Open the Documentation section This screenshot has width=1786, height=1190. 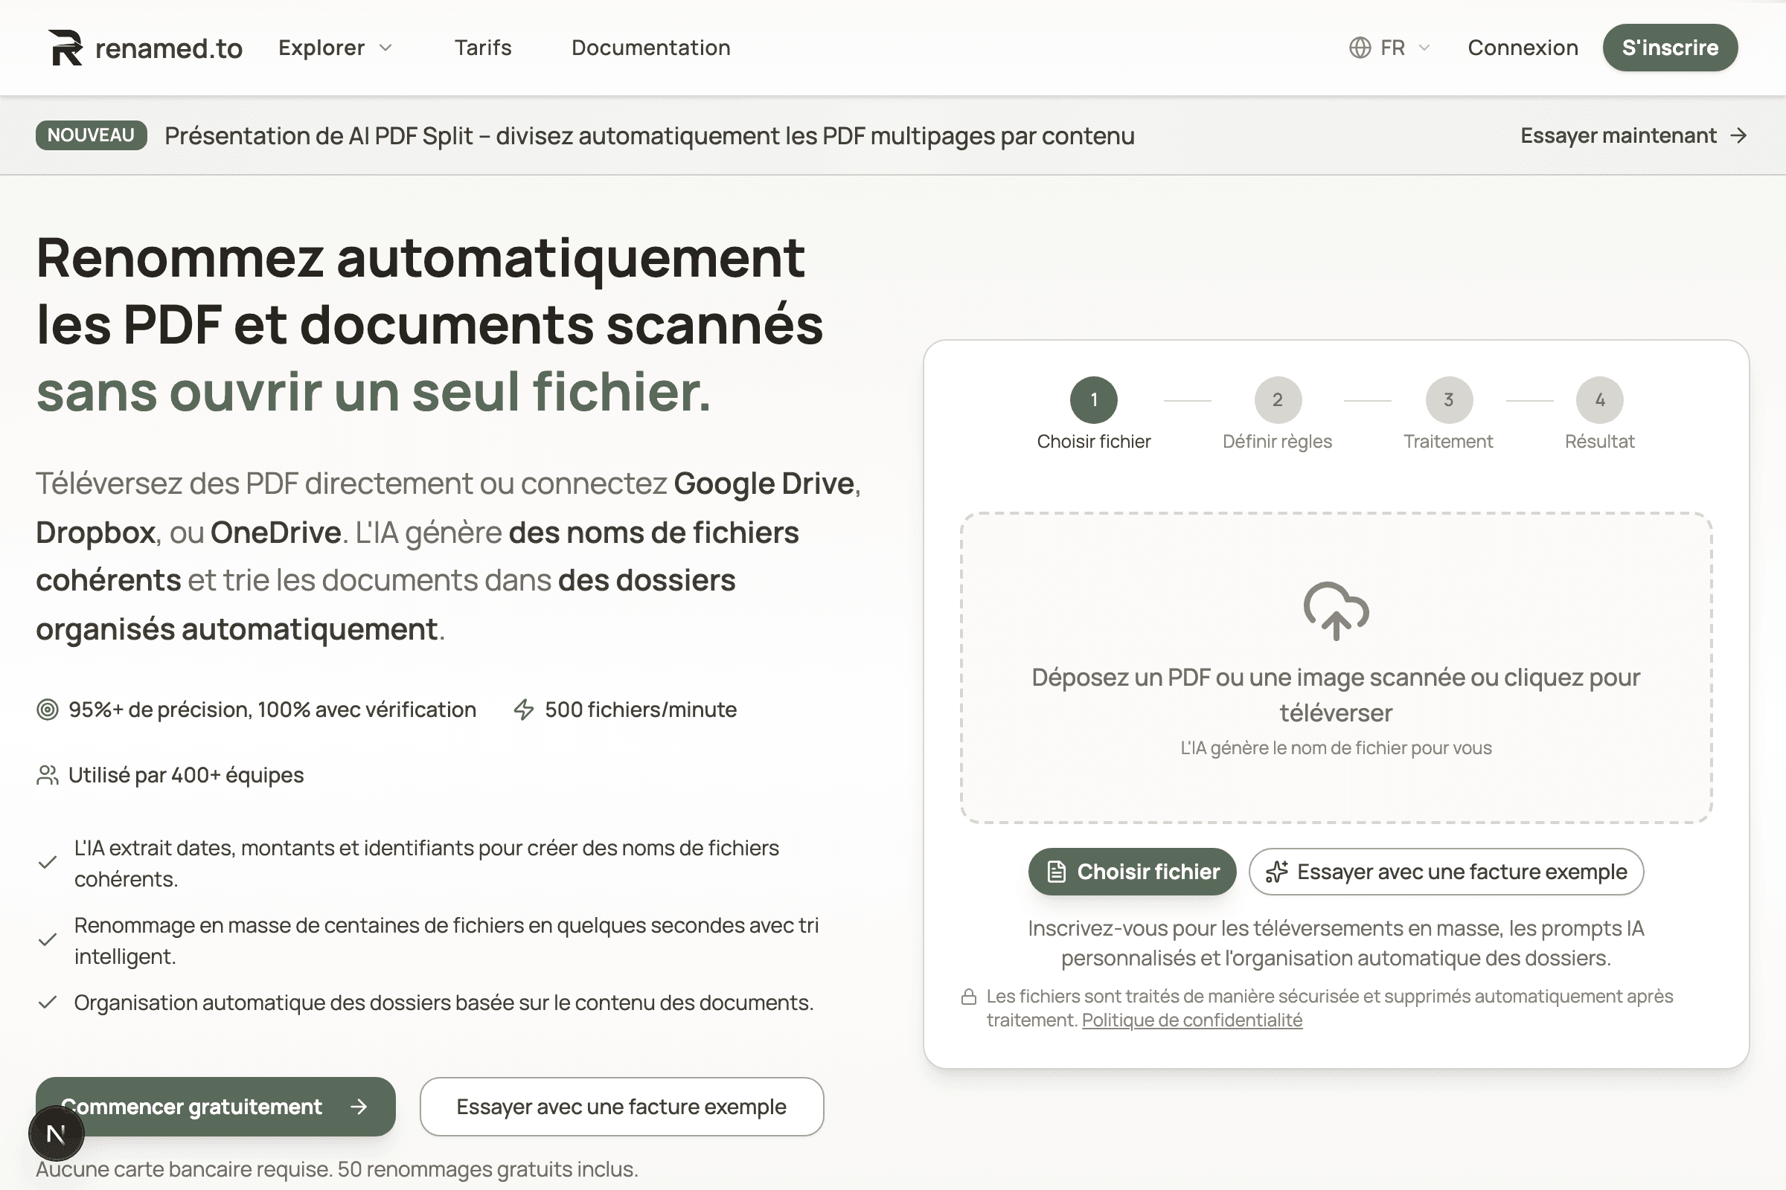tap(650, 47)
